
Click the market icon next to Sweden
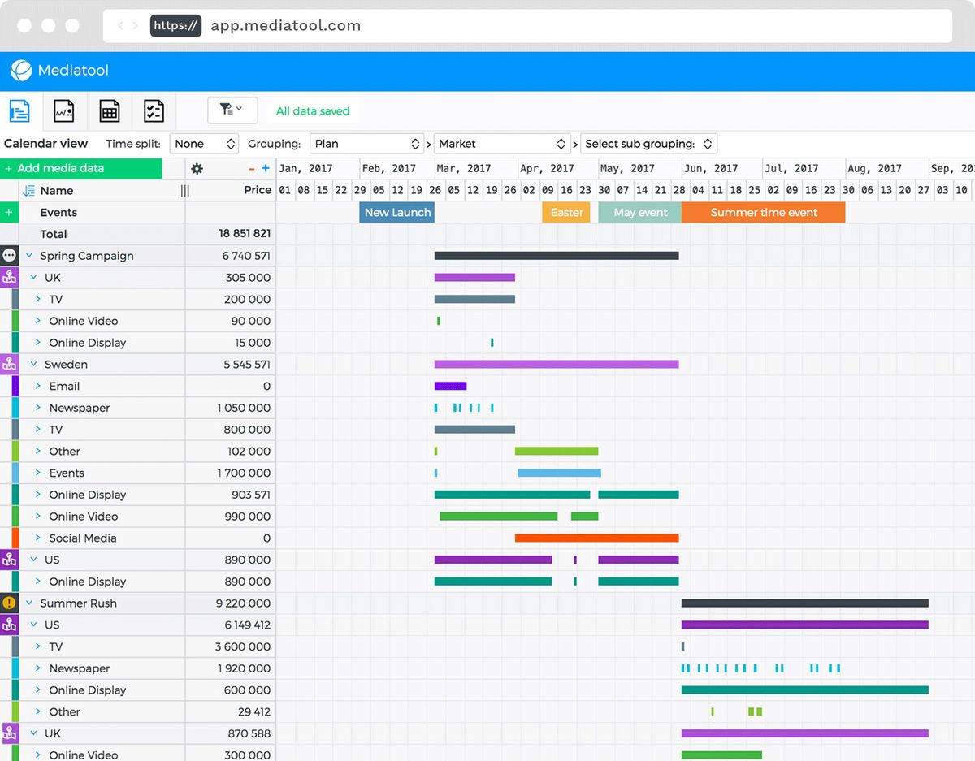[x=8, y=364]
